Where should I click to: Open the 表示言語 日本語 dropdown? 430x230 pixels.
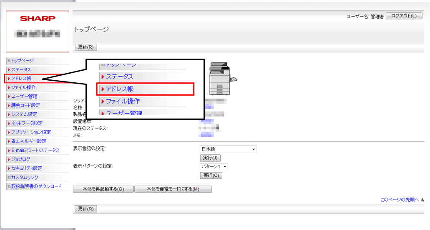tap(228, 149)
